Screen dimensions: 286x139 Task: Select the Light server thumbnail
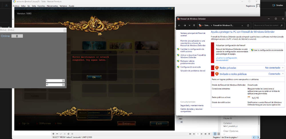tap(122, 46)
